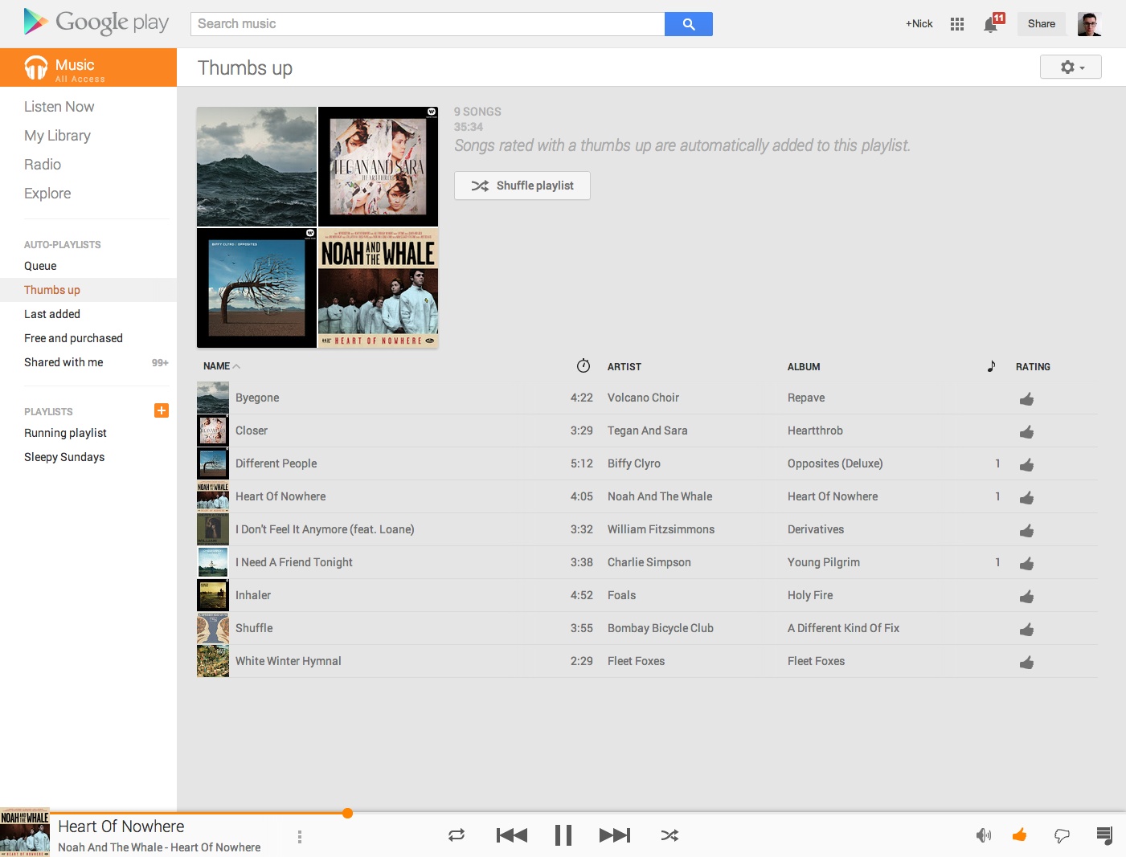
Task: Open +Nick profile link
Action: click(x=919, y=24)
